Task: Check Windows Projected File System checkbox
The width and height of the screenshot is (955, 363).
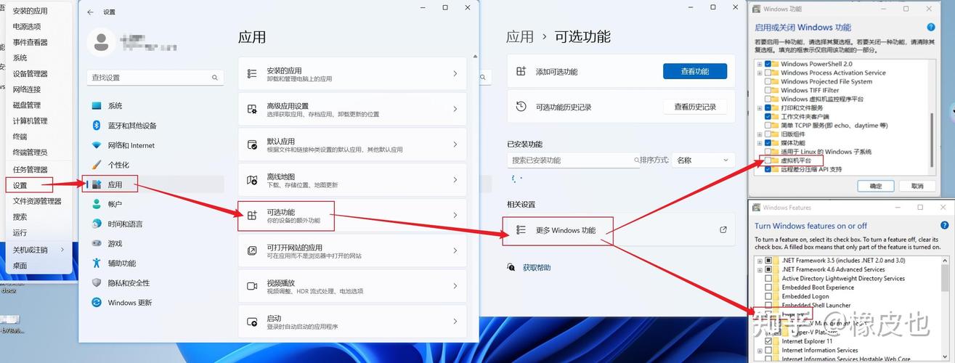Action: click(768, 81)
